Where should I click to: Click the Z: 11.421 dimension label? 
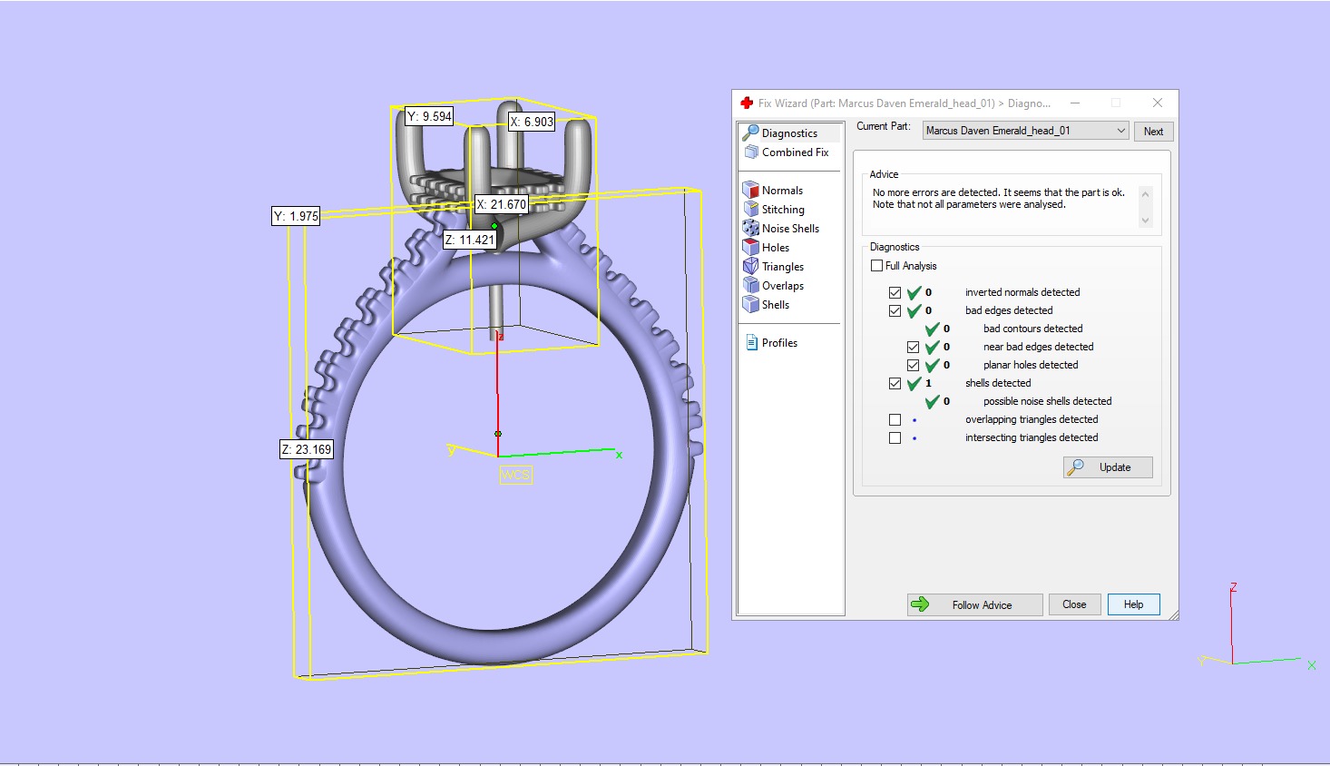coord(470,240)
